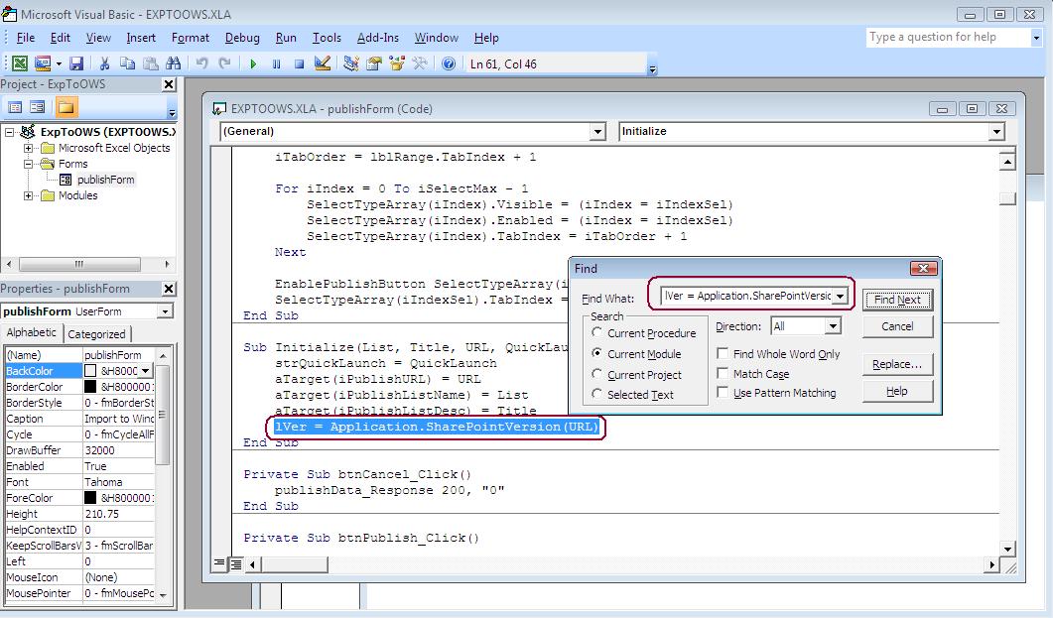Image resolution: width=1053 pixels, height=618 pixels.
Task: Close the Properties - publishForm panel
Action: click(x=170, y=289)
